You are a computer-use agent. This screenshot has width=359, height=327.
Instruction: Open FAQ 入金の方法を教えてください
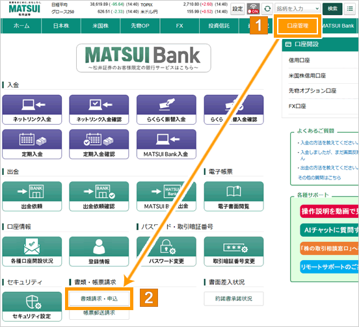click(x=329, y=143)
